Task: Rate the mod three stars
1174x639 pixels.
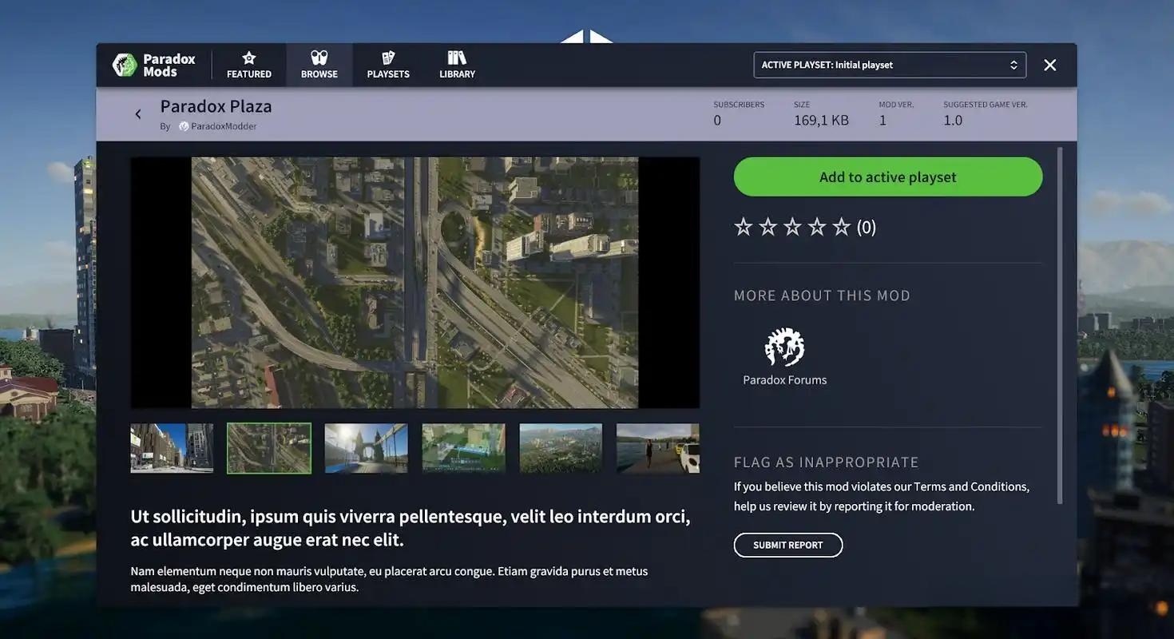Action: click(x=792, y=227)
